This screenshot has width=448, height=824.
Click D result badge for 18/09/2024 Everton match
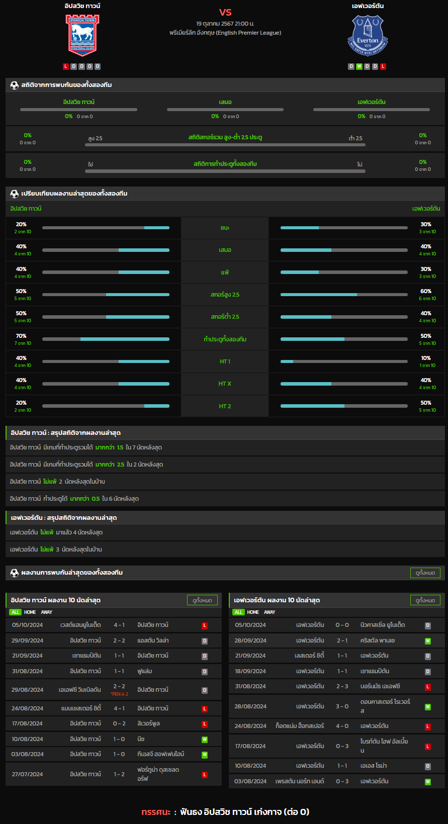[428, 672]
